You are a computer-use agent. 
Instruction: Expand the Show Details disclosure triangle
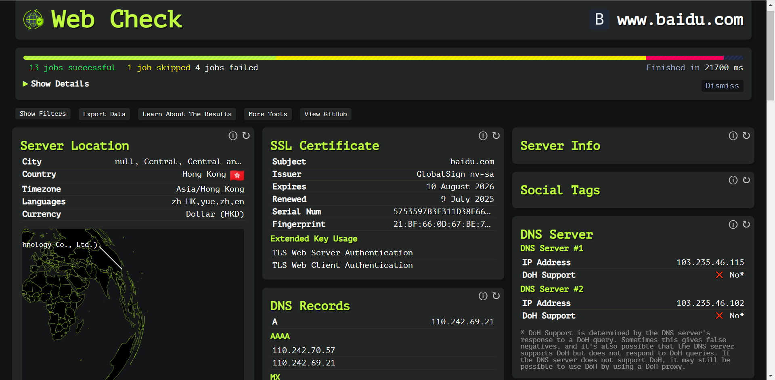click(25, 84)
